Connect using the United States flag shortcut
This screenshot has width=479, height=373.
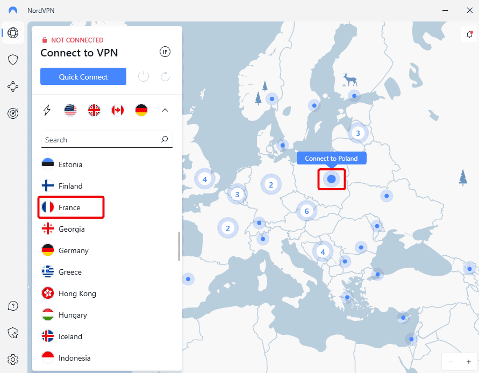tap(70, 110)
